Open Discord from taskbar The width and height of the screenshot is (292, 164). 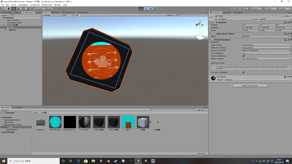click(123, 161)
